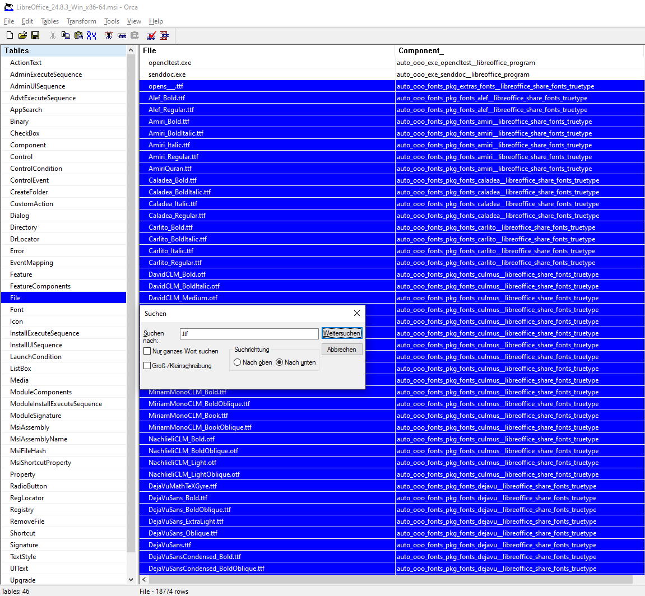The width and height of the screenshot is (645, 596).
Task: Click the Cut Row scissors icon
Action: coord(109,35)
